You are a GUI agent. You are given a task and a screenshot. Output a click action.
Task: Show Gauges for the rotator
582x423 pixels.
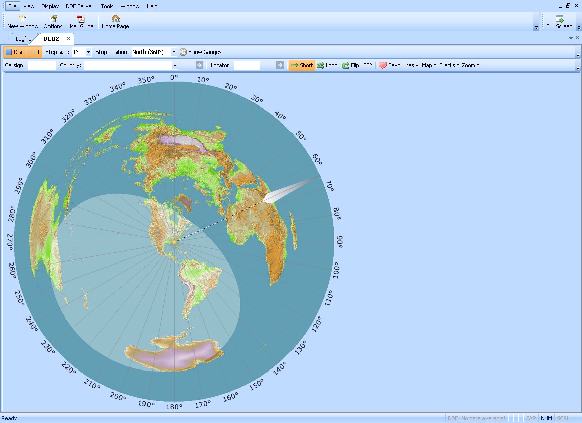coord(201,52)
